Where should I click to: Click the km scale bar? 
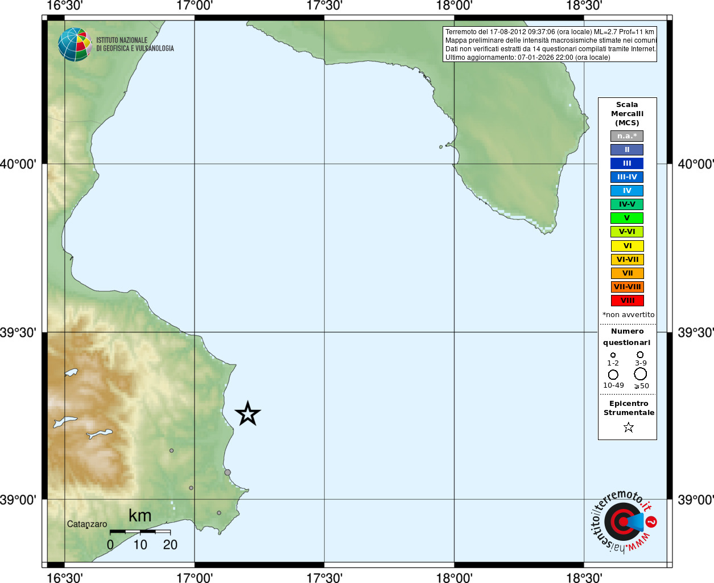click(x=140, y=532)
